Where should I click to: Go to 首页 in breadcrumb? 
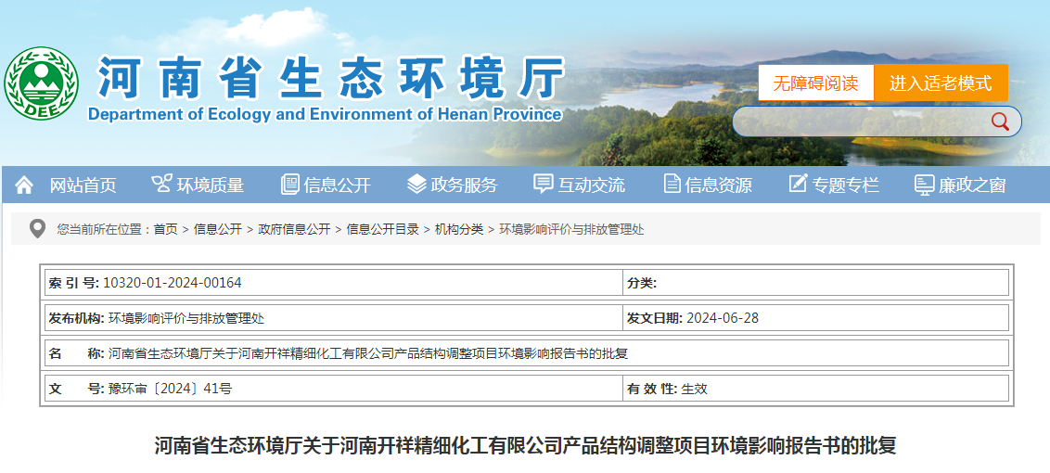165,229
